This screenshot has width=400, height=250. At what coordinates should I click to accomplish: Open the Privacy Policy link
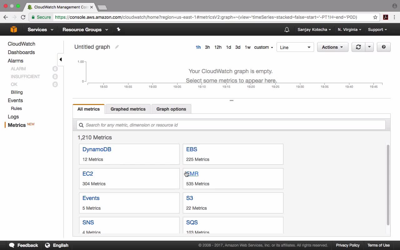[x=348, y=245]
